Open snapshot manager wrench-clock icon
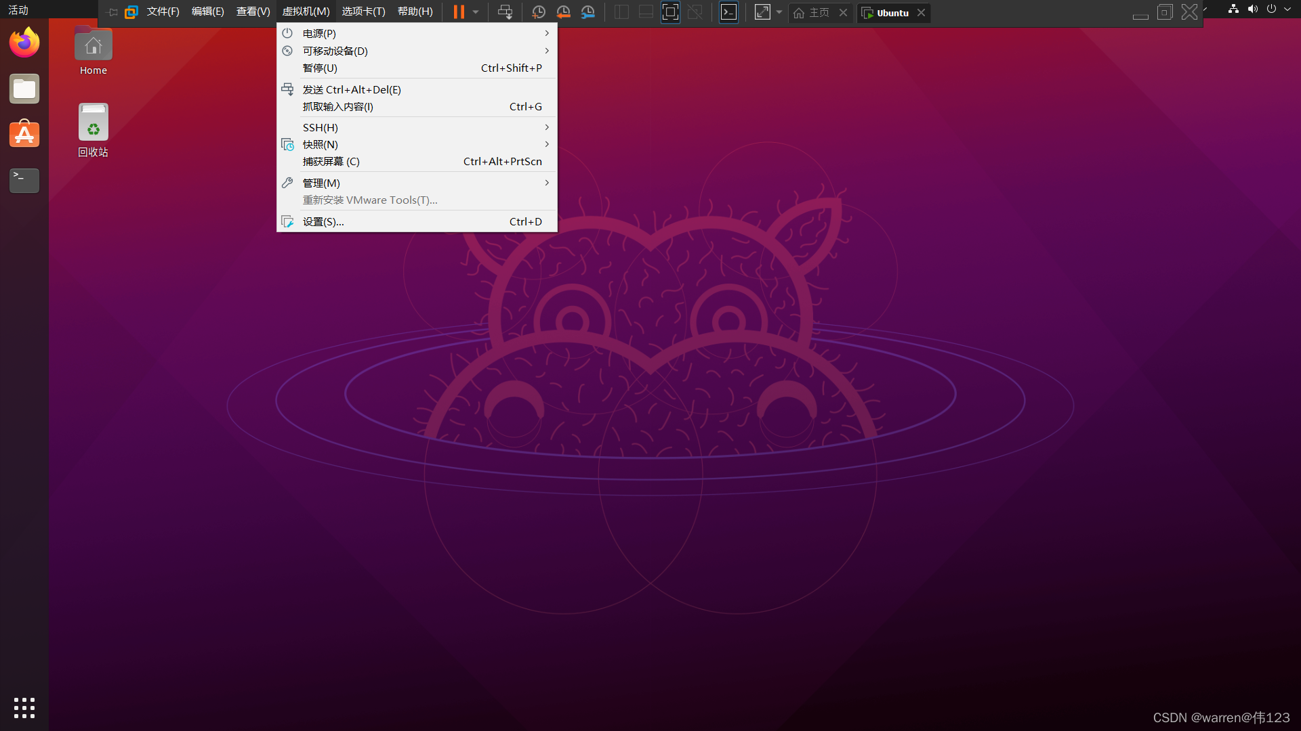The image size is (1301, 731). point(588,12)
